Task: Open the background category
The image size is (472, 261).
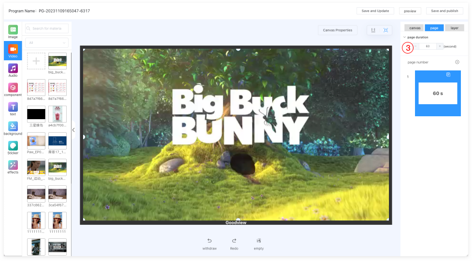Action: pos(13,128)
